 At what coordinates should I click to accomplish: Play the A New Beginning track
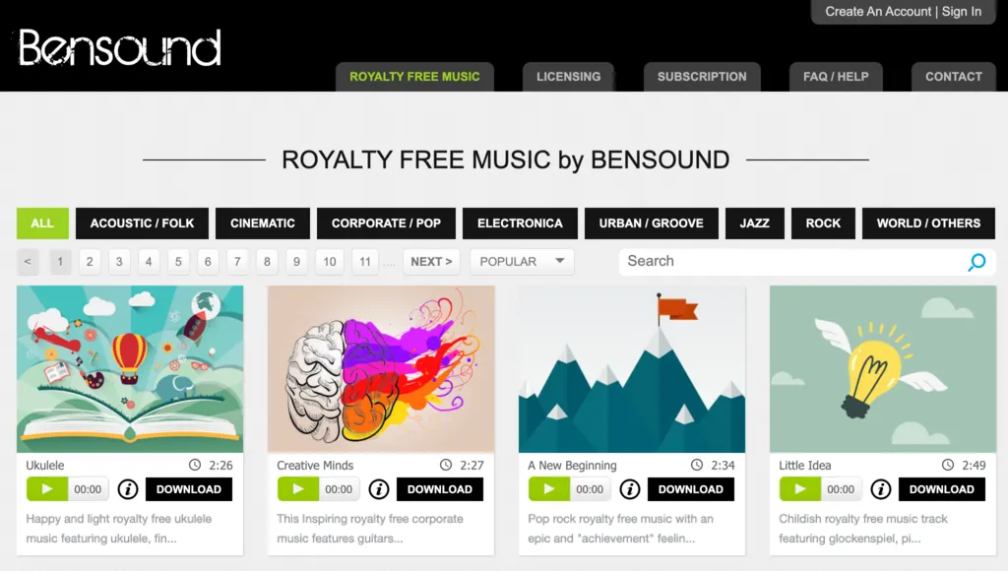(x=549, y=489)
